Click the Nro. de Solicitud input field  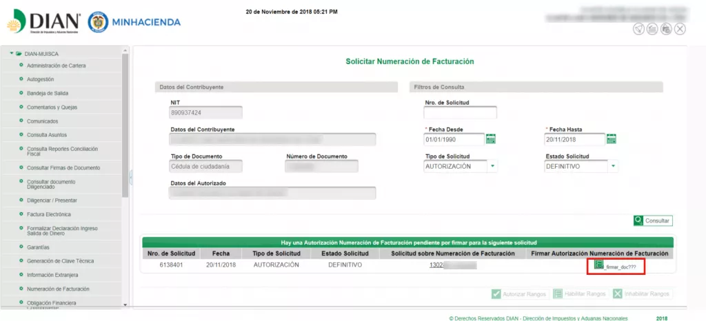(x=460, y=112)
